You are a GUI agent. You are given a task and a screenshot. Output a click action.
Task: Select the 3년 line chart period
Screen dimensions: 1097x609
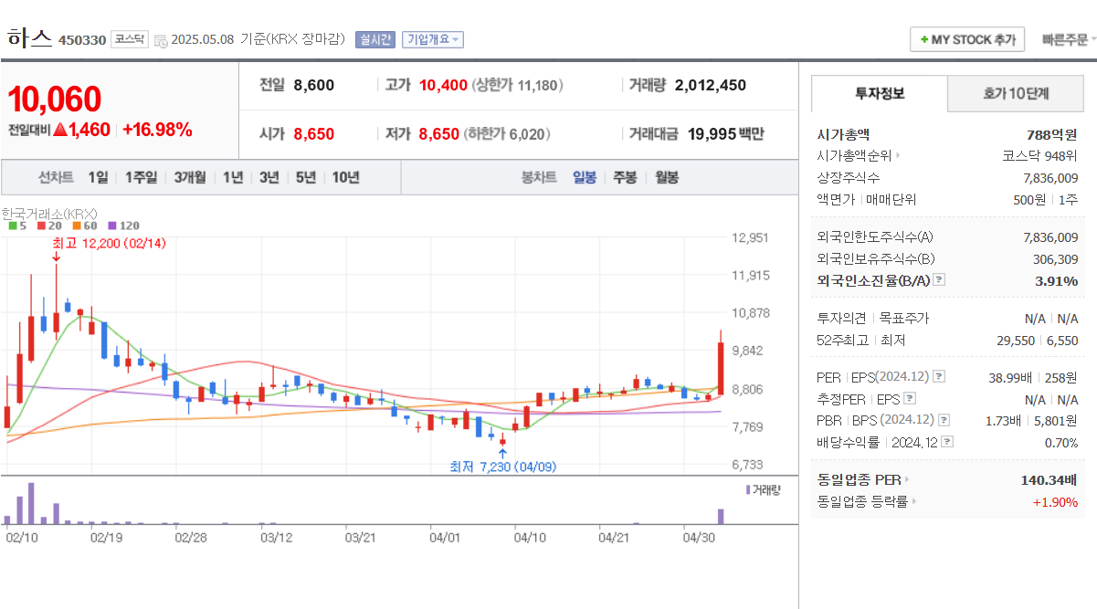[x=269, y=177]
